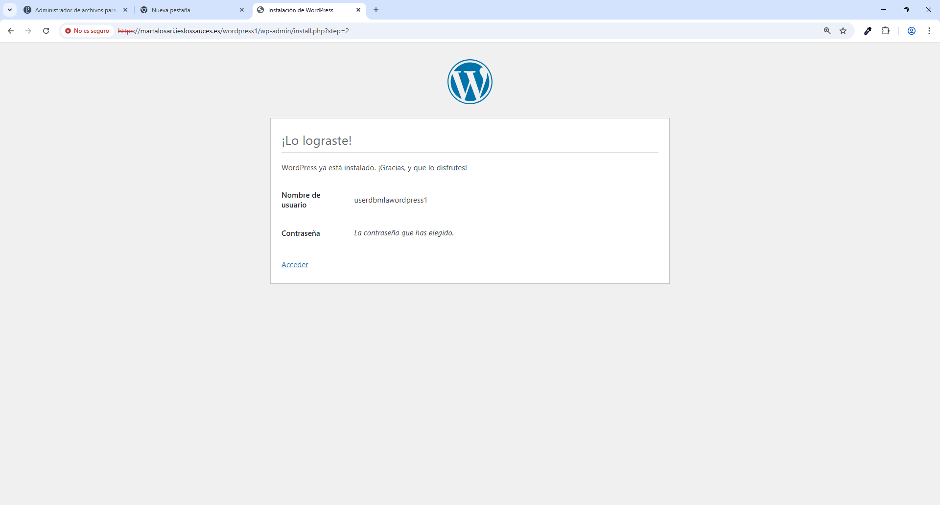
Task: Close the Nueva pestaña tab
Action: [x=242, y=10]
